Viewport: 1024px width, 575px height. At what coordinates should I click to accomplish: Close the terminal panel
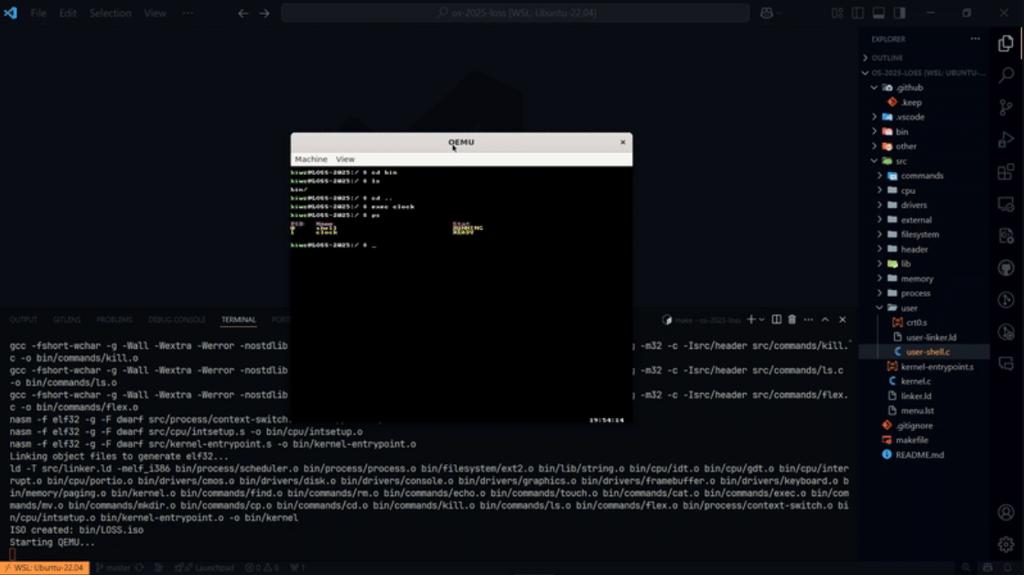[x=843, y=320]
